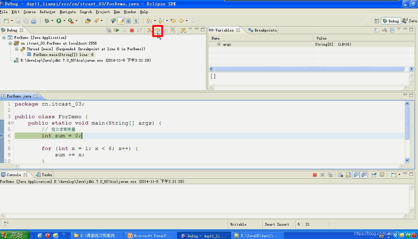Select the args variable row
Image resolution: width=418 pixels, height=239 pixels.
[x=311, y=44]
